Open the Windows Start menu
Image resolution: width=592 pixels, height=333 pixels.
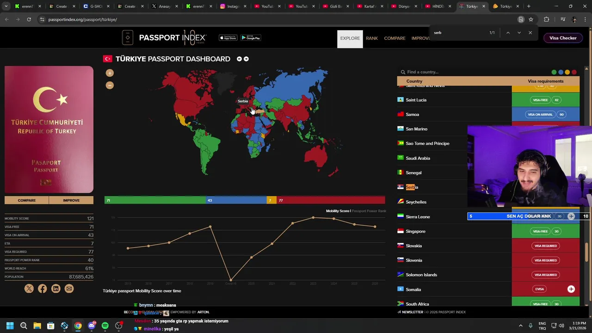coord(10,326)
